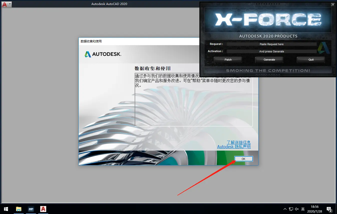Switch the 英 input method indicator

303,209
